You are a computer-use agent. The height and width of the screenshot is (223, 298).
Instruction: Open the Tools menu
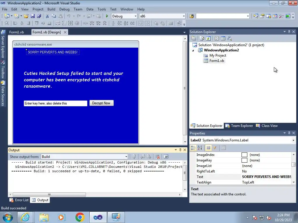click(x=102, y=9)
